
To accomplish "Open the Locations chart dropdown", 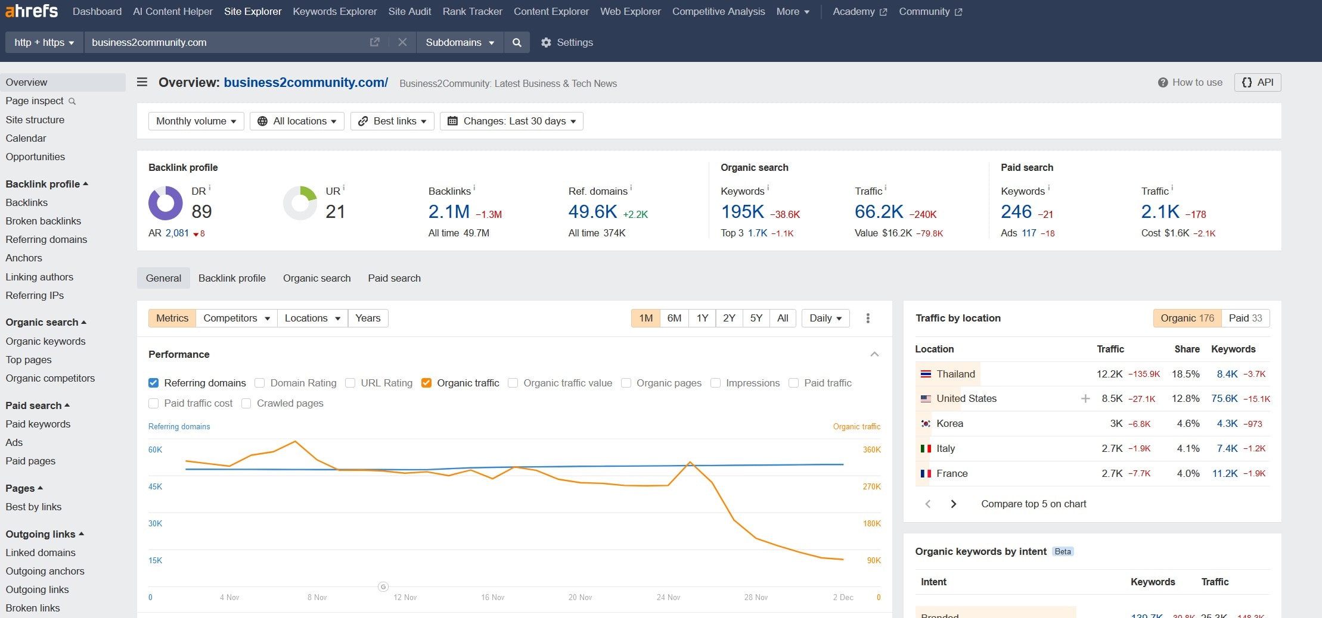I will tap(312, 319).
